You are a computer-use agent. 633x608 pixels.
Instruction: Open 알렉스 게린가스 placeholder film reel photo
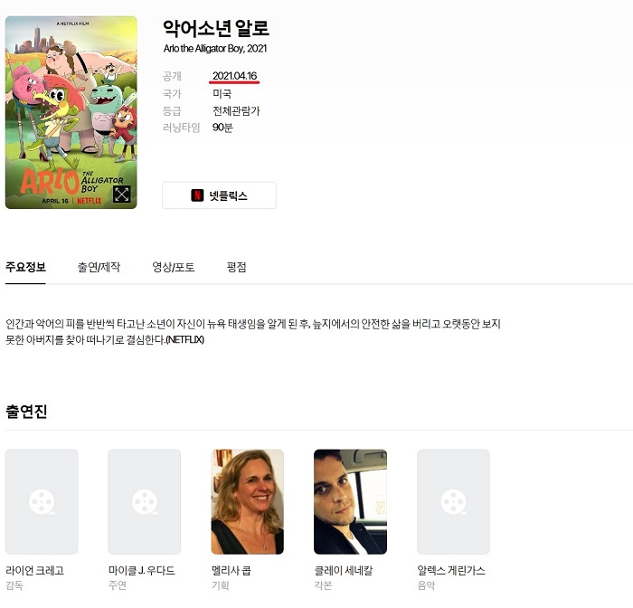coord(453,502)
